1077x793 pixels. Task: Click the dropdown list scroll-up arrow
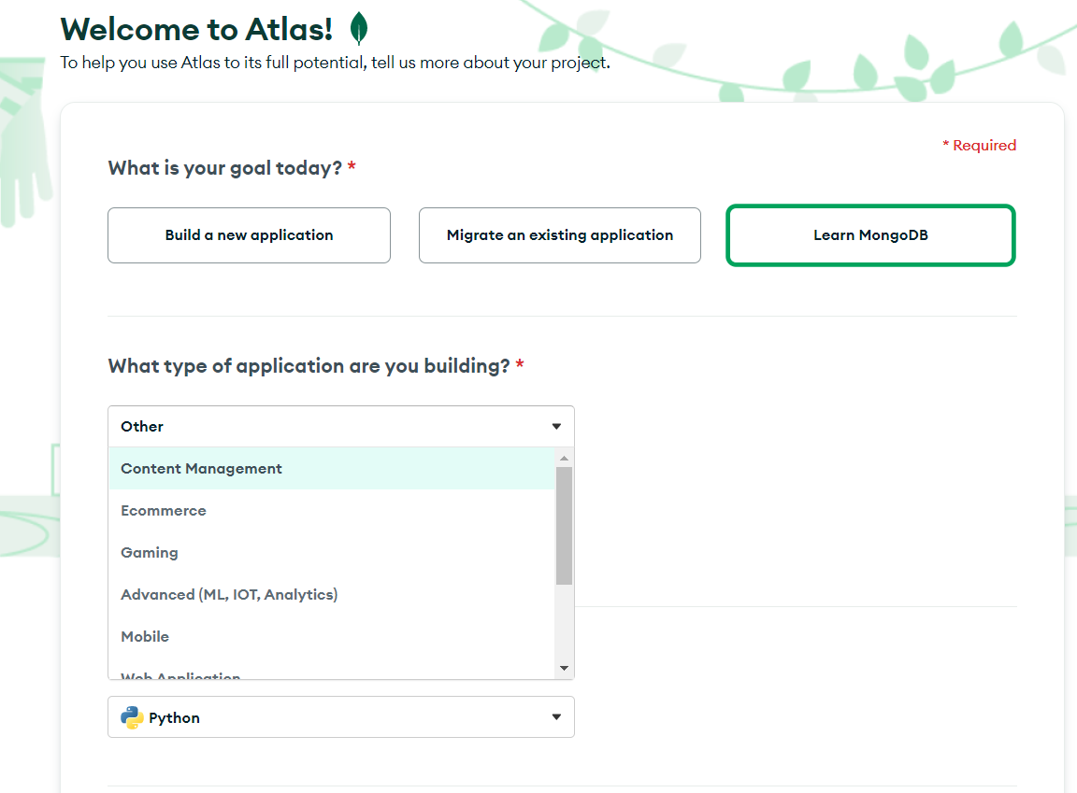coord(564,458)
